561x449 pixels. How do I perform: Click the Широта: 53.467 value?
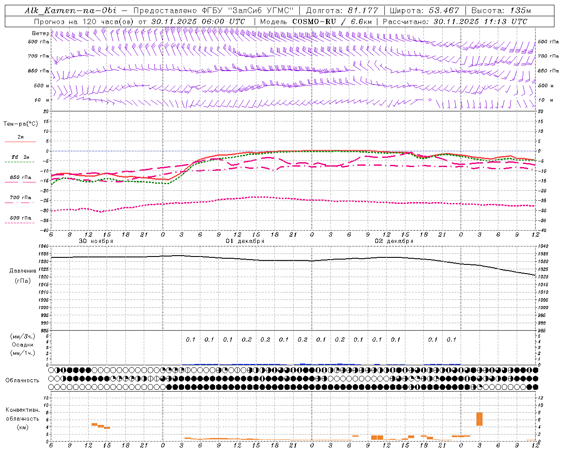[424, 11]
